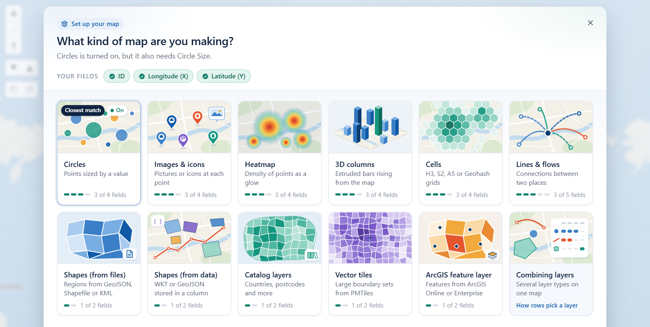Screen dimensions: 650x327
Task: Open the Combining layers card
Action: 551,264
